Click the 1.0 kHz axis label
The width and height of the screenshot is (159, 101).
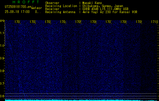tap(2, 46)
